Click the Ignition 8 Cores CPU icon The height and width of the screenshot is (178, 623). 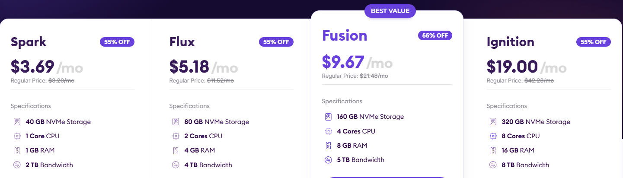click(x=493, y=136)
